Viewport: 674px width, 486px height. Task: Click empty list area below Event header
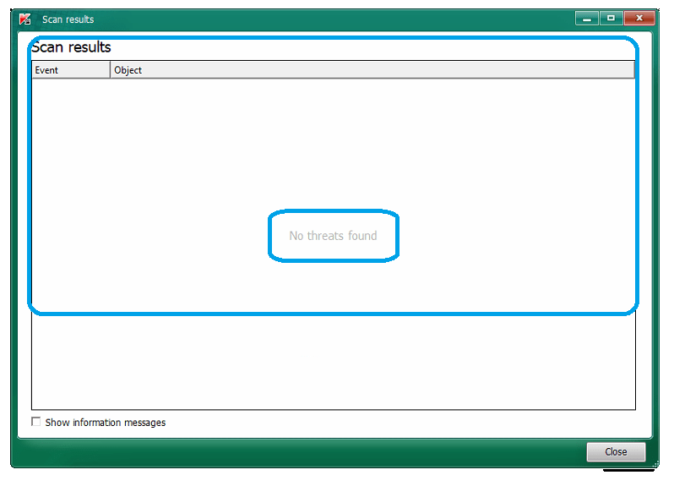71,152
